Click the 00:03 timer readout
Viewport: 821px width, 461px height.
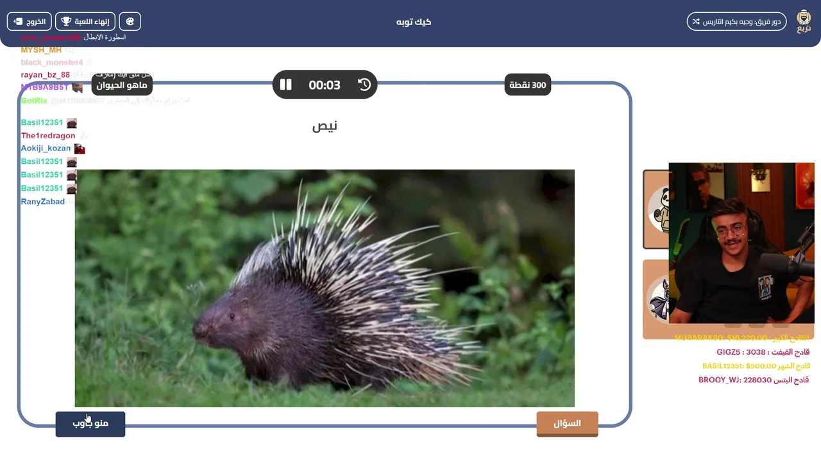[325, 85]
